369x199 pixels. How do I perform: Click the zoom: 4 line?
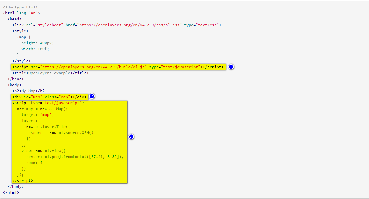point(34,163)
